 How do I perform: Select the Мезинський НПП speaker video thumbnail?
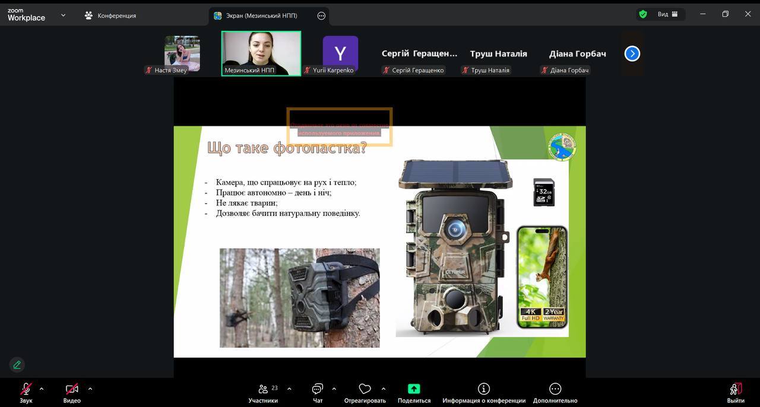click(x=261, y=53)
